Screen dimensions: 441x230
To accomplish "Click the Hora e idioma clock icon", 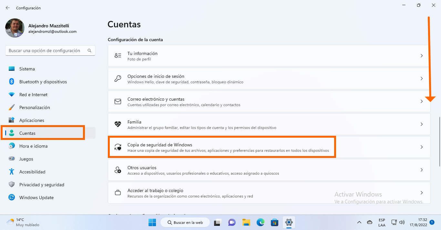I will click(12, 146).
